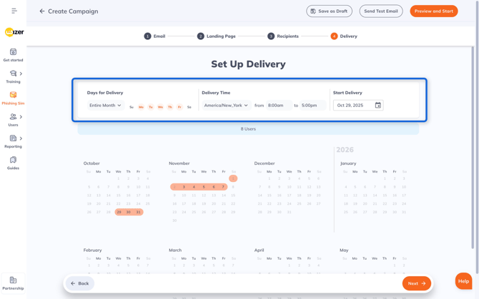The image size is (479, 299).
Task: Click the 2026 year label
Action: tap(345, 150)
